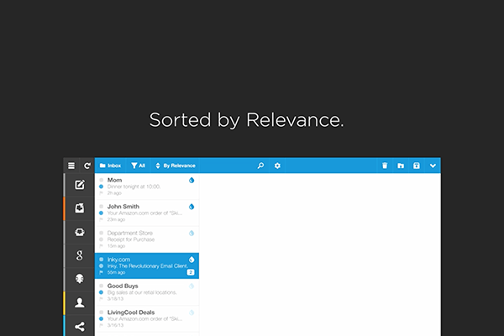Open the settings gear icon
504x336 pixels.
(277, 165)
